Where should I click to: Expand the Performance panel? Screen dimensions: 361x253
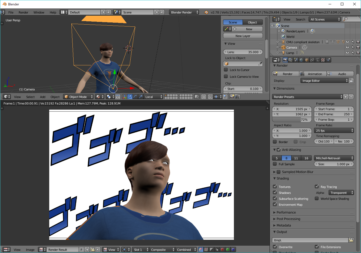[x=286, y=212]
